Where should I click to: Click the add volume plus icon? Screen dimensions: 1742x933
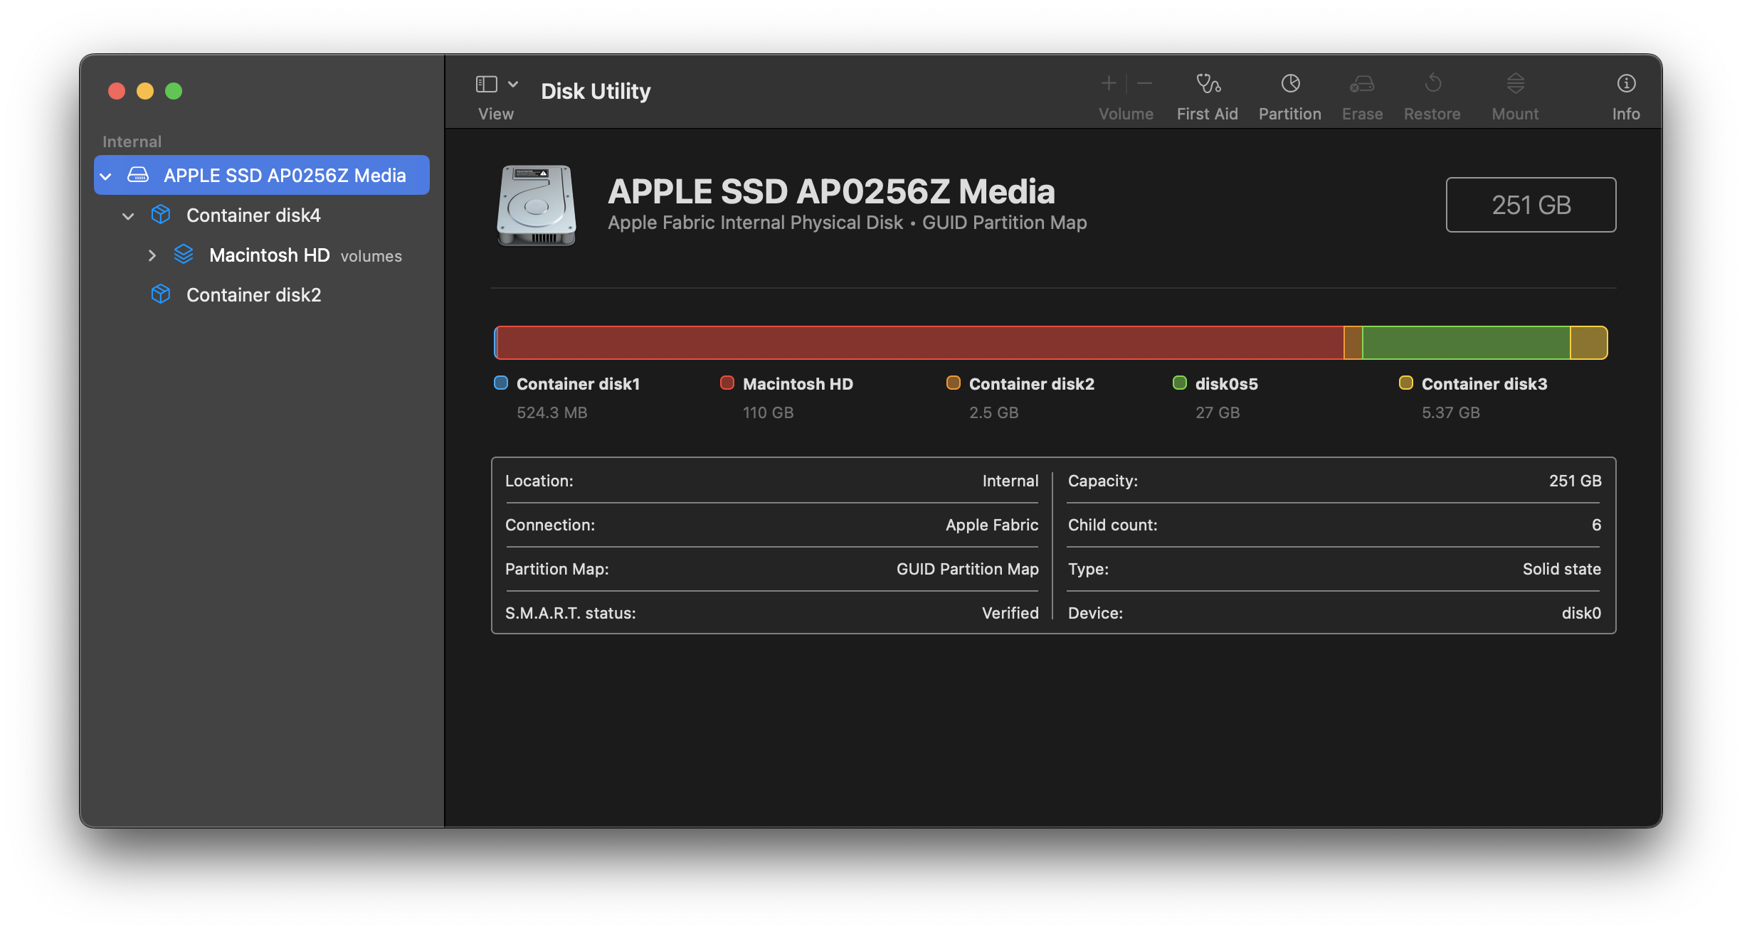[1108, 84]
